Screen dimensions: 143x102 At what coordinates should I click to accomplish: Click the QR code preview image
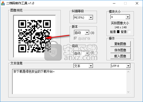pos(34,36)
